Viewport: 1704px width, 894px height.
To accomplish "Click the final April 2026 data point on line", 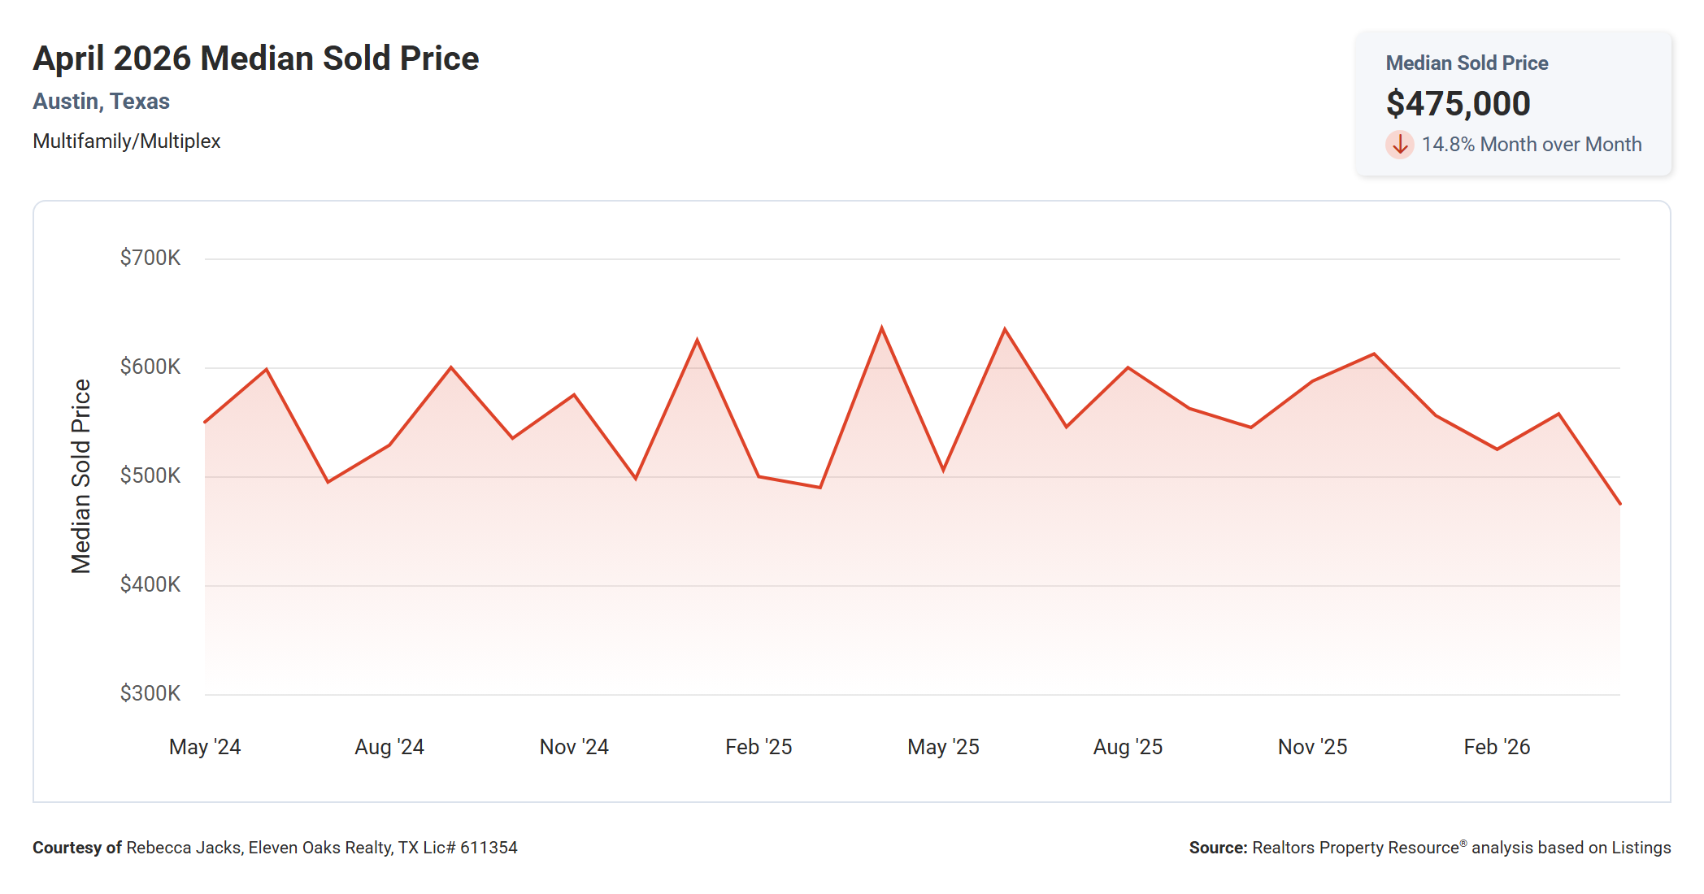I will [1619, 504].
